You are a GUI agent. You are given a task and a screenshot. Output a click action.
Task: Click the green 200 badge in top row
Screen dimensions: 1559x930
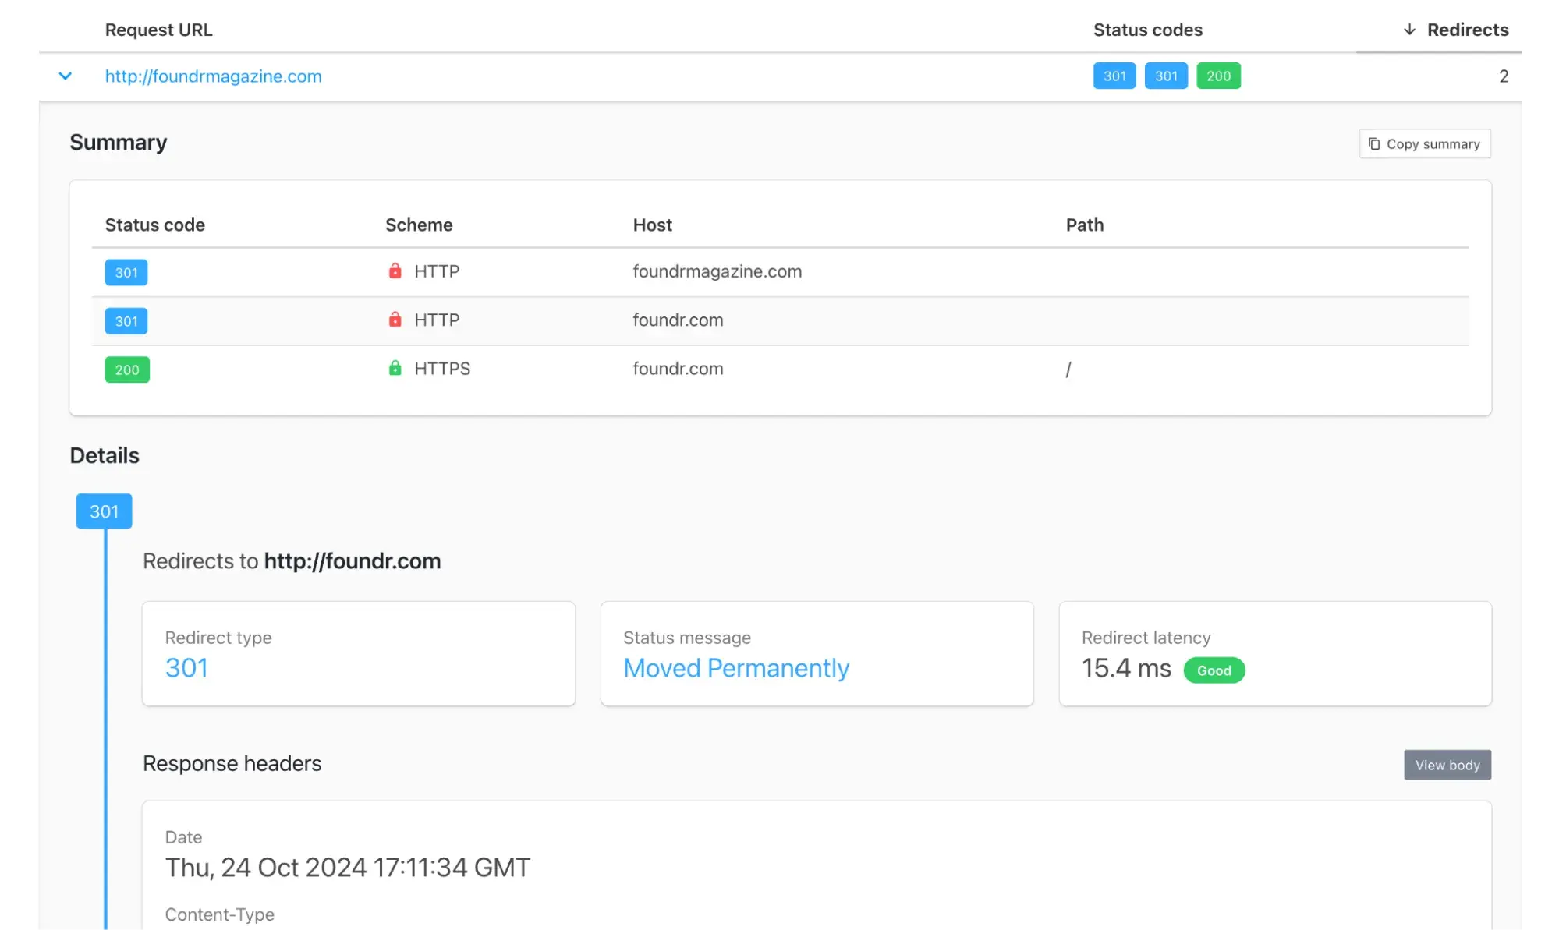point(1218,76)
